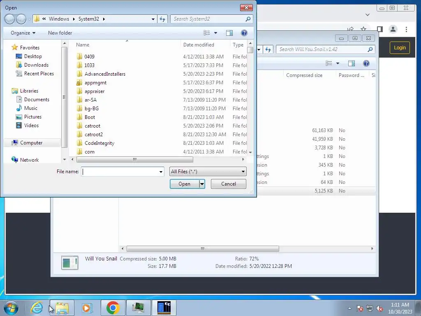
Task: Sort by Compressed size column in archive window
Action: (304, 75)
